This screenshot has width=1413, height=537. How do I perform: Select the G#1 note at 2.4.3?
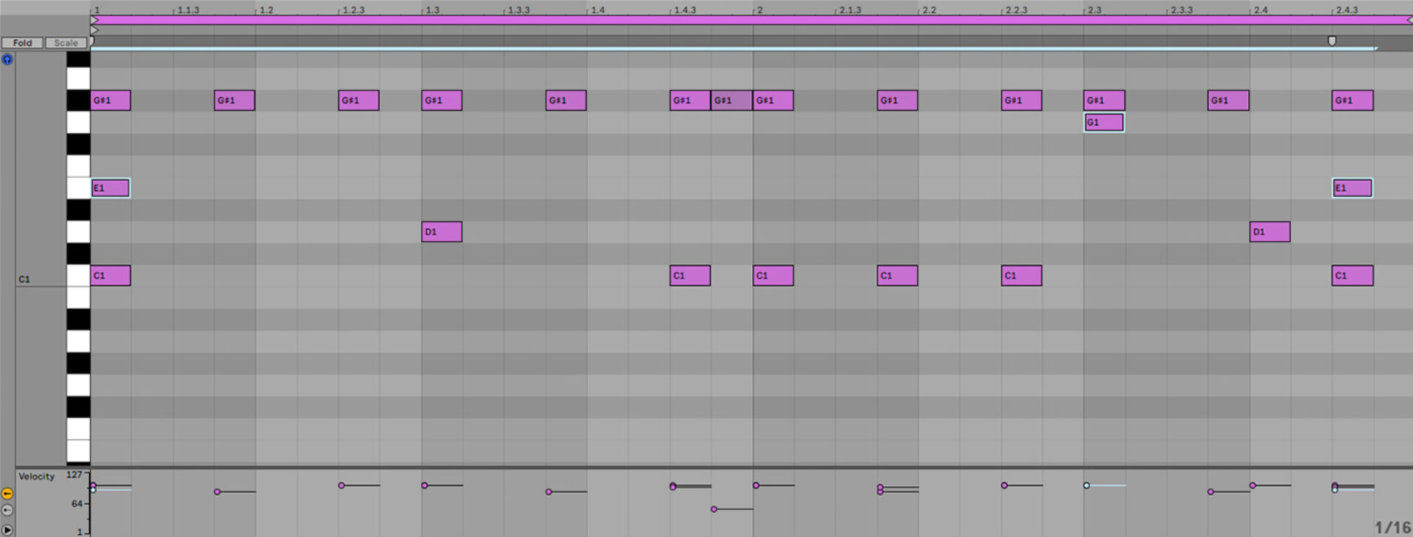point(1353,100)
